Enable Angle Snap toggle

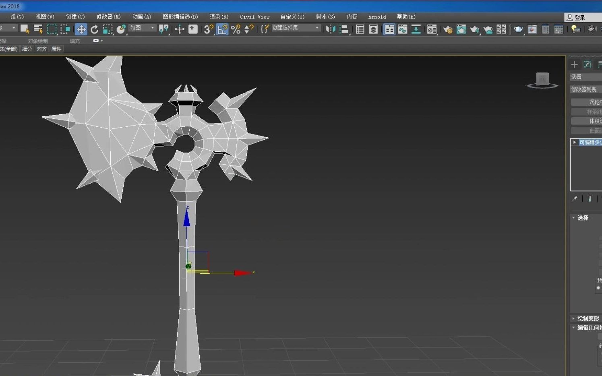(x=222, y=29)
